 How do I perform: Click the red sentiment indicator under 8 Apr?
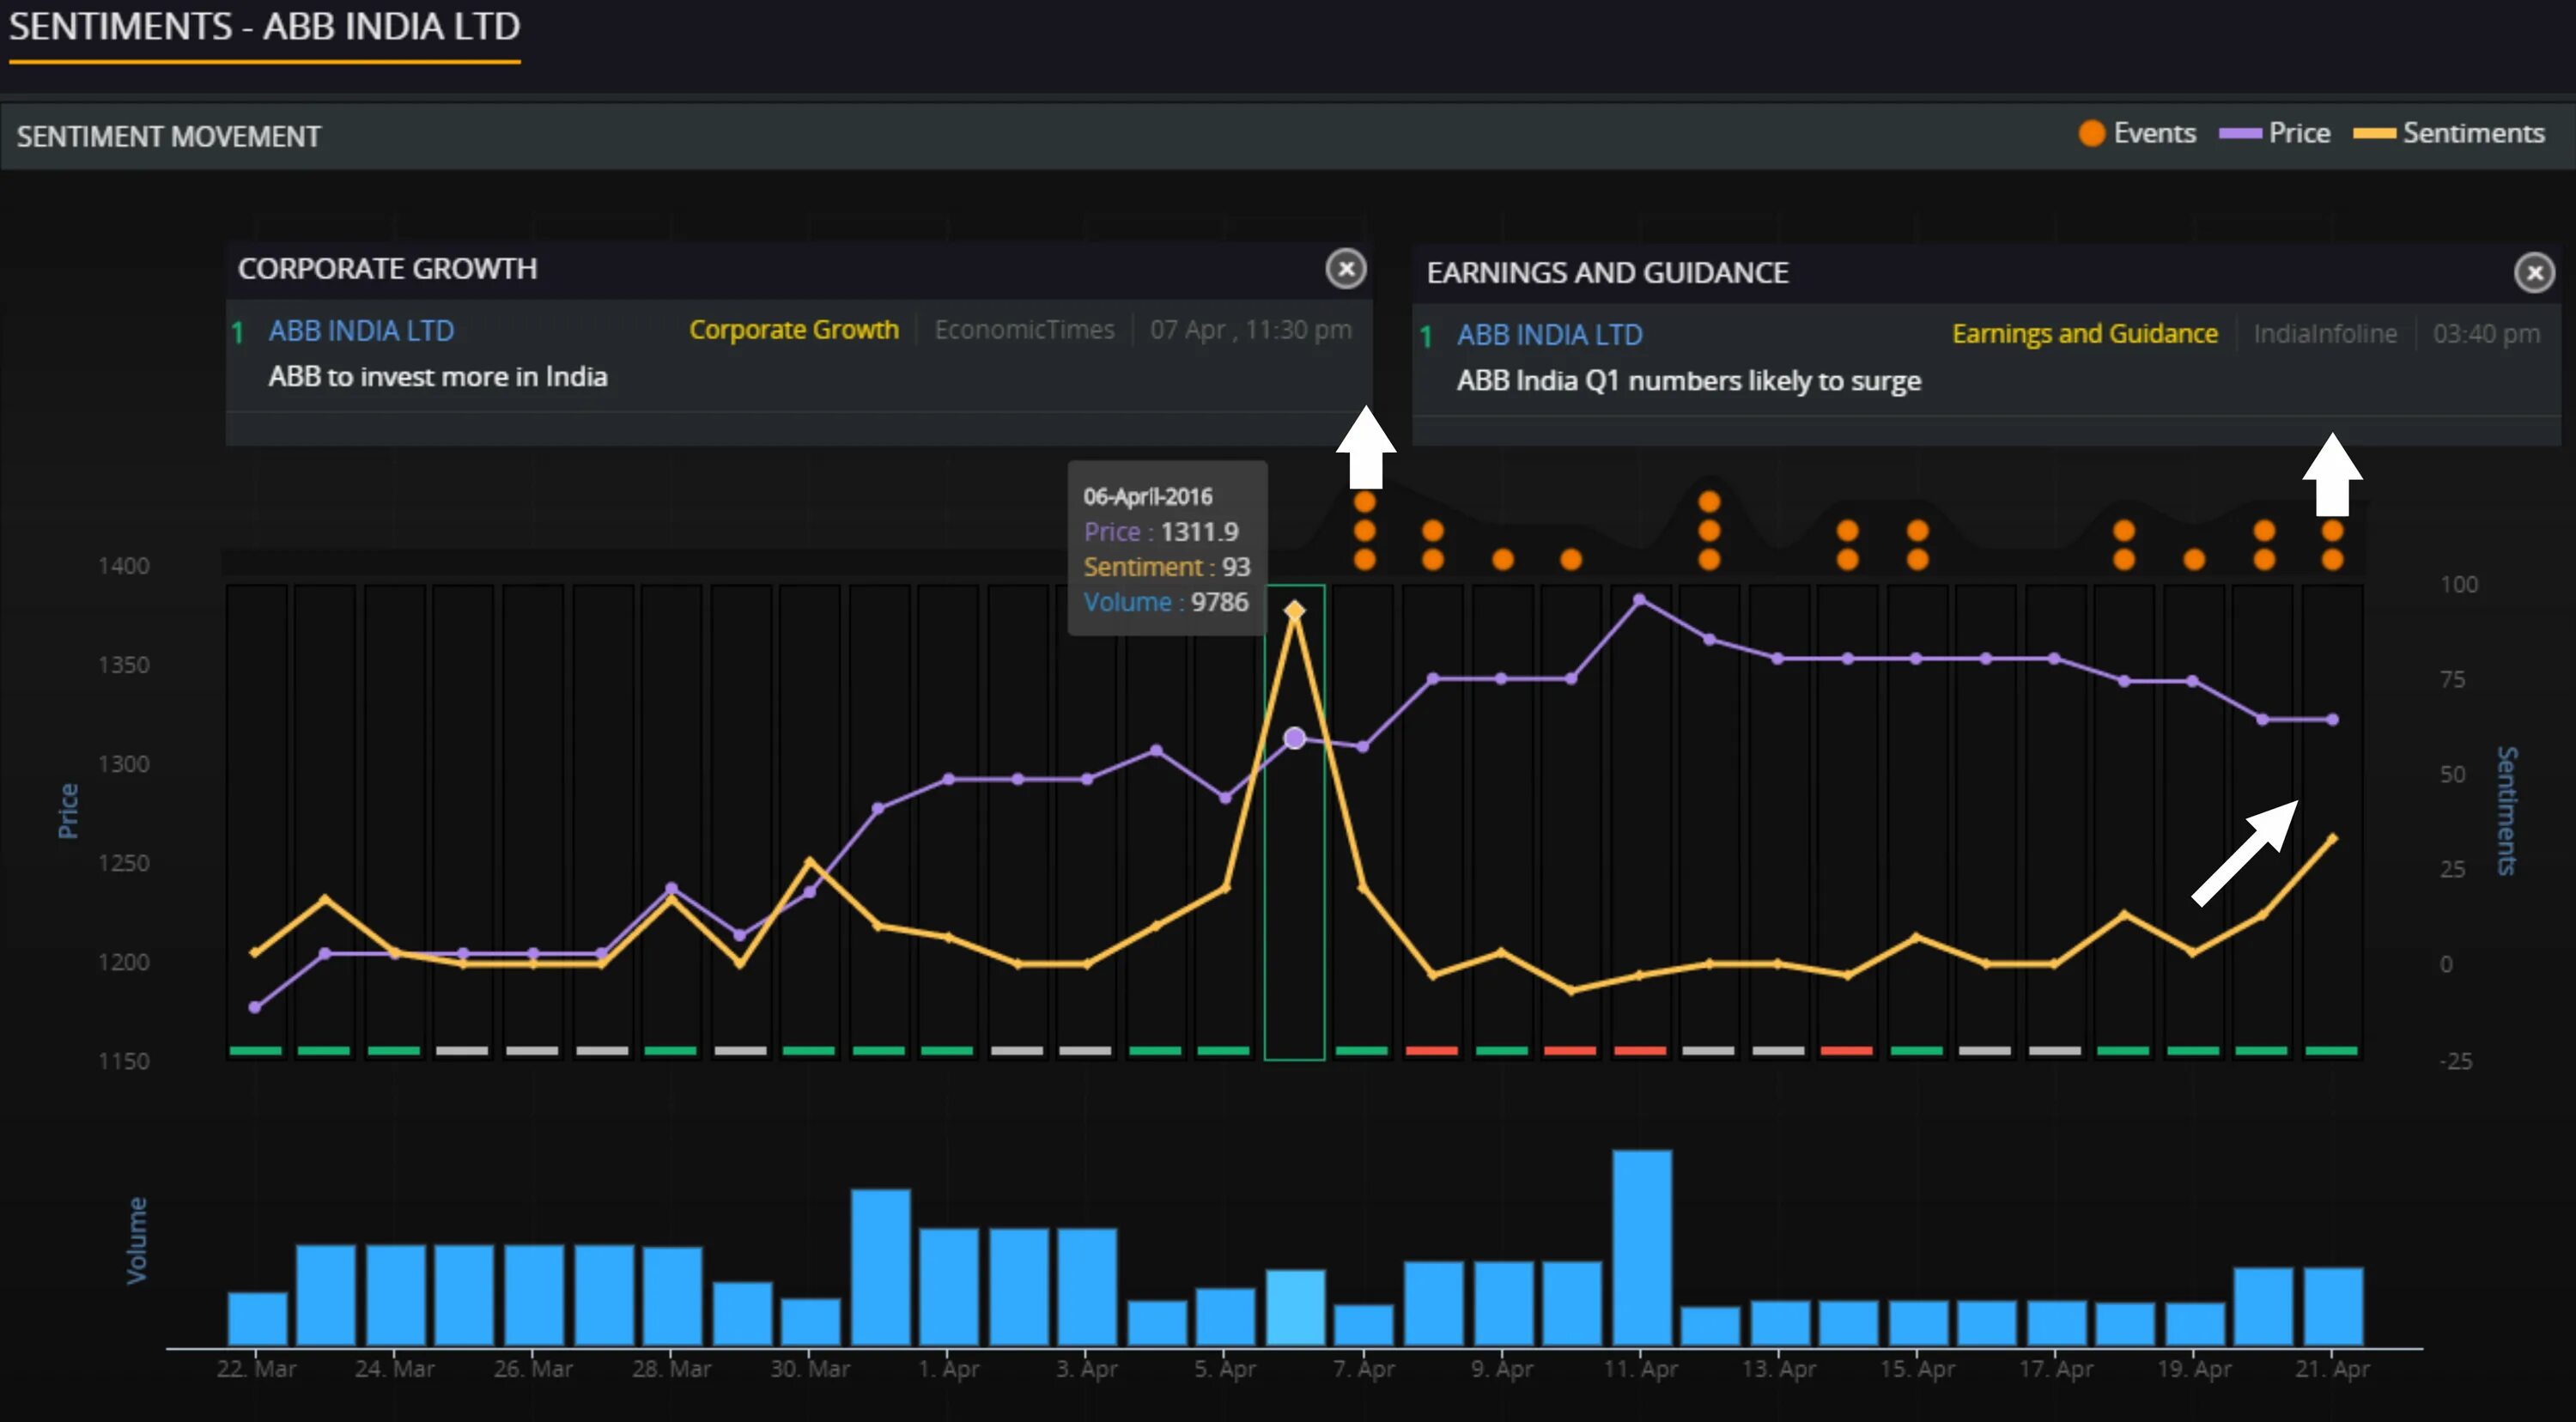coord(1432,1051)
